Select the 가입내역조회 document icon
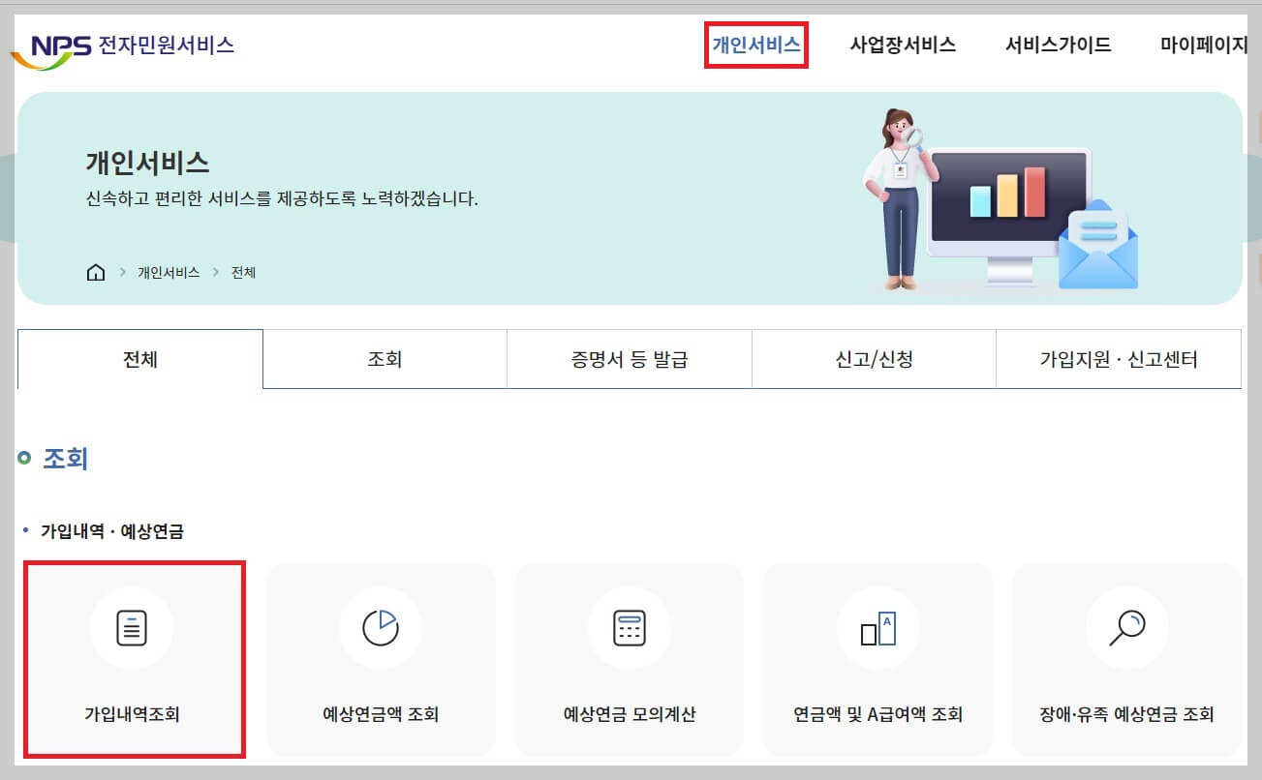1262x780 pixels. click(133, 626)
